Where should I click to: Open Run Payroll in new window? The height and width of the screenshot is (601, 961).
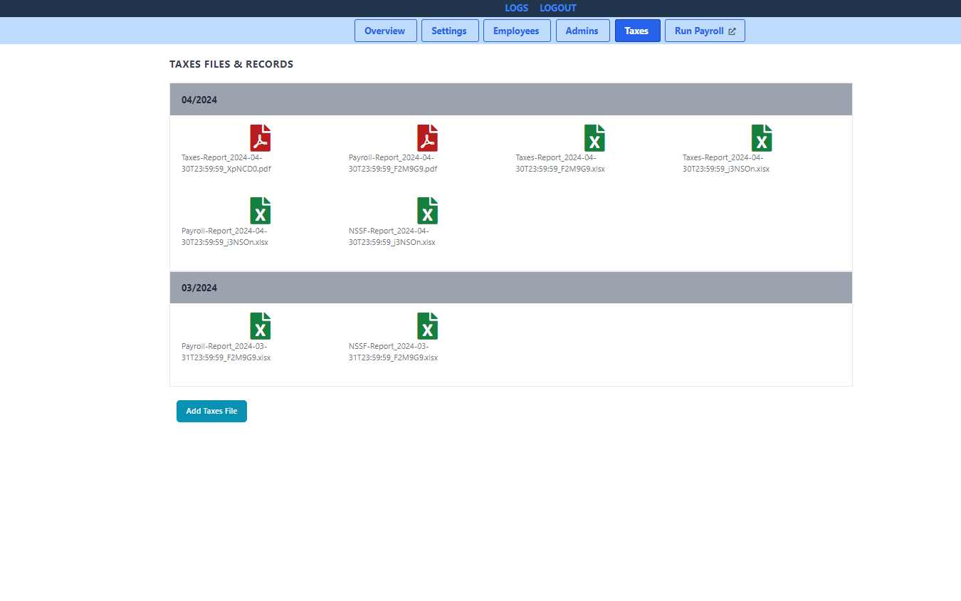point(705,31)
